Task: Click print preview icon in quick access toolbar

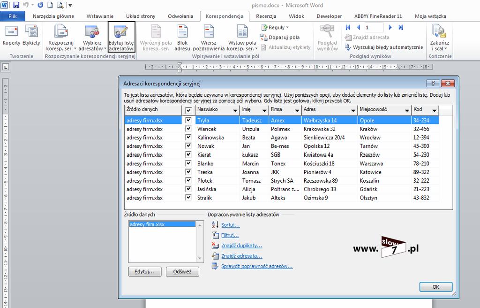Action: (60, 5)
